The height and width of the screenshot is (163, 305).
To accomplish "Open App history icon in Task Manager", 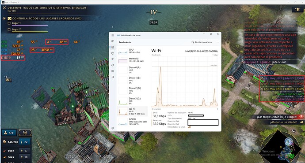I will click(113, 53).
